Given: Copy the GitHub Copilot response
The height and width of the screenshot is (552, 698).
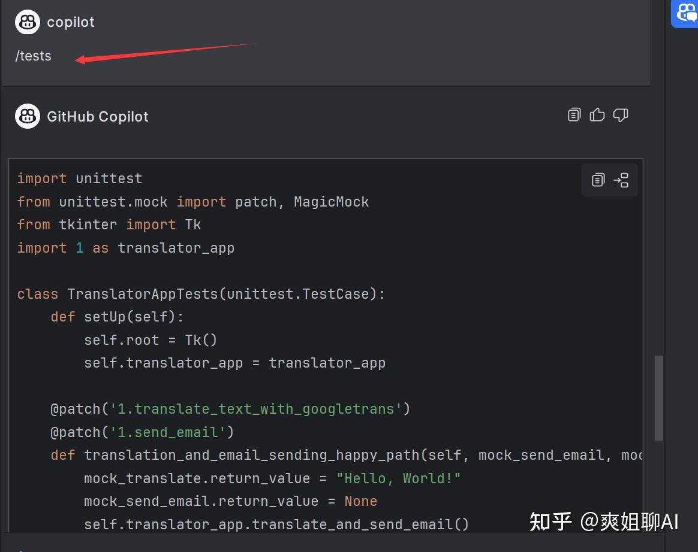Looking at the screenshot, I should (x=574, y=114).
